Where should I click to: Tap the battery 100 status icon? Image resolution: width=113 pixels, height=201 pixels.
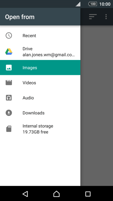pyautogui.click(x=93, y=4)
